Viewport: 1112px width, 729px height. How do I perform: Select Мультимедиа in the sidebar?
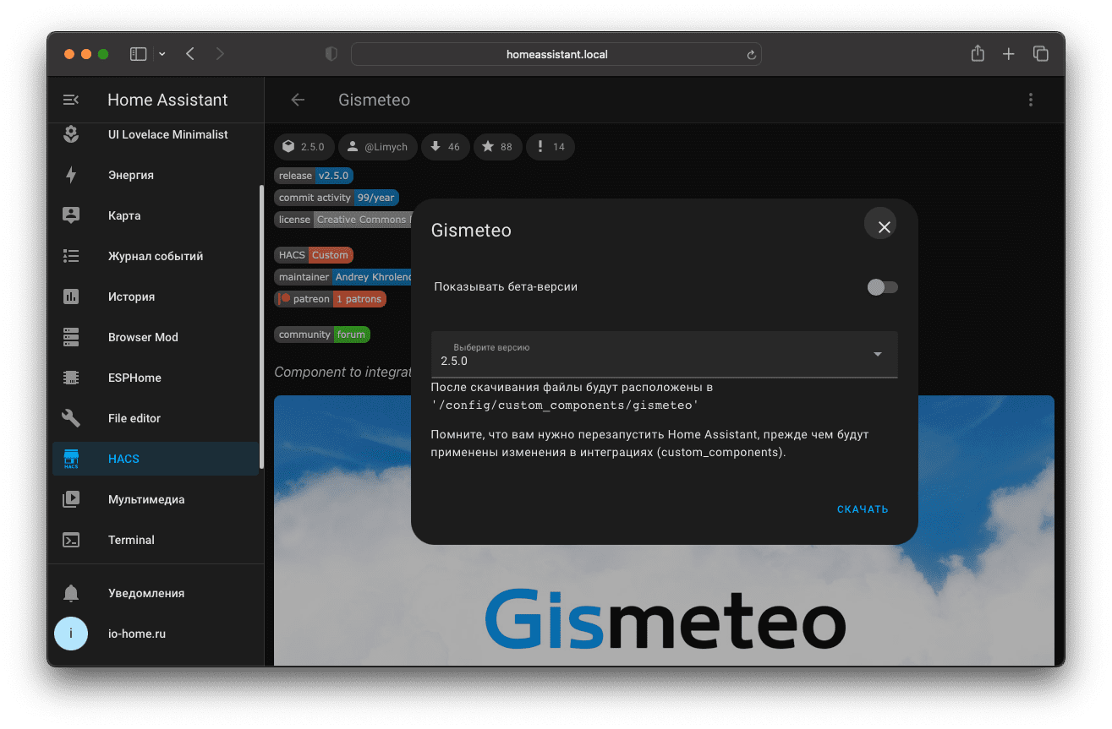[x=156, y=499]
